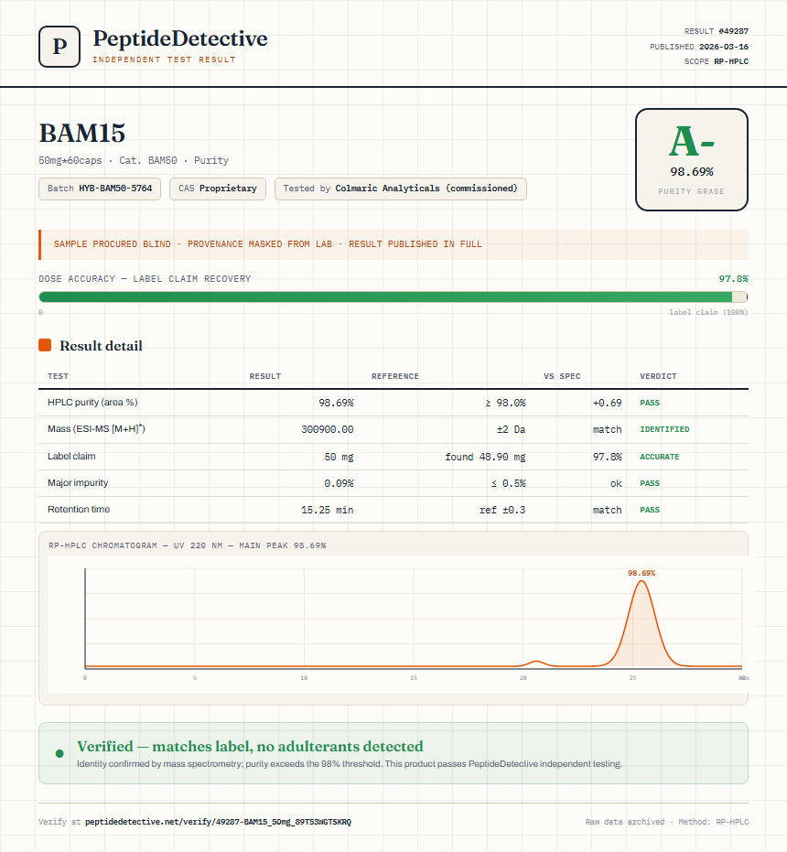Click the IDENTIFIED verdict
This screenshot has width=787, height=852.
pyautogui.click(x=664, y=429)
